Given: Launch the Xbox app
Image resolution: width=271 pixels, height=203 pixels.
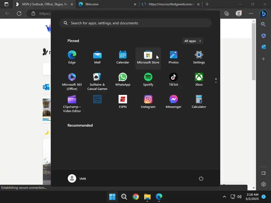Looking at the screenshot, I should click(x=199, y=80).
